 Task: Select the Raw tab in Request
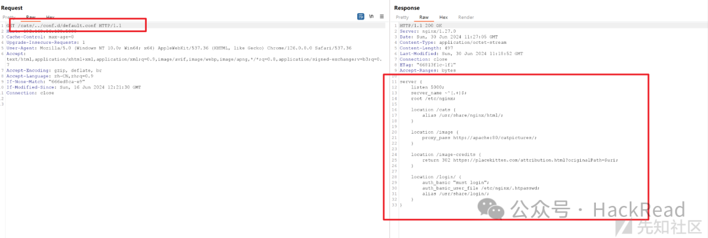(31, 17)
